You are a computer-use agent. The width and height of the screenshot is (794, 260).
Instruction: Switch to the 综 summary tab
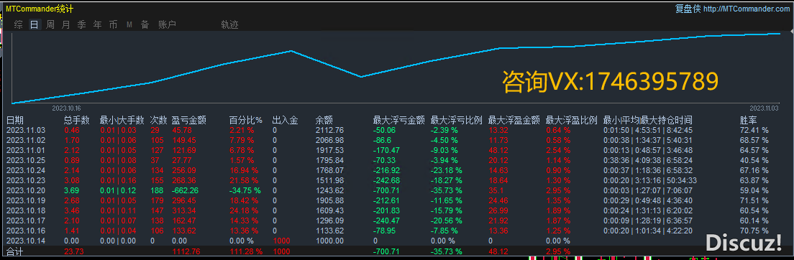(x=19, y=24)
